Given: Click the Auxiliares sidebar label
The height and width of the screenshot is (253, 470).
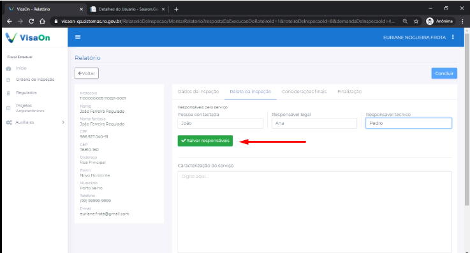Looking at the screenshot, I should [25, 122].
